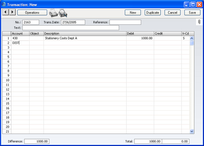
Task: Click the Reference input field
Action: pyautogui.click(x=125, y=22)
